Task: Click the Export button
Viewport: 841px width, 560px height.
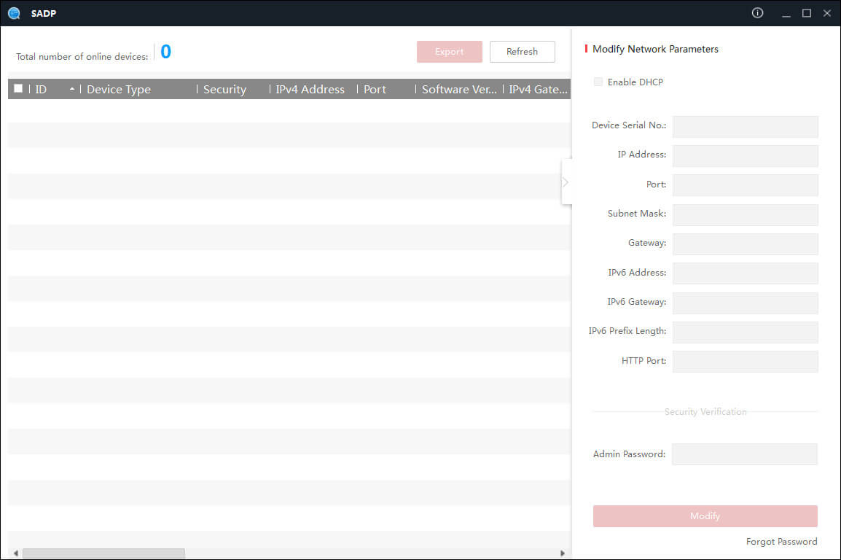Action: pyautogui.click(x=449, y=52)
